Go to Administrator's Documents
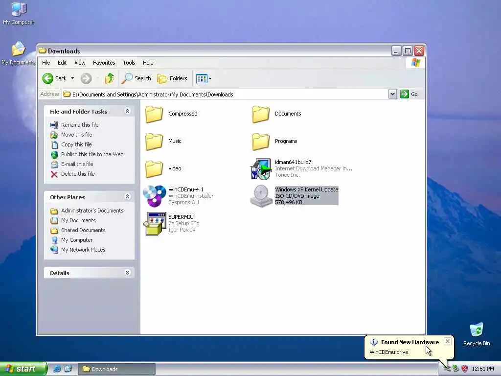This screenshot has width=501, height=376. [x=92, y=211]
